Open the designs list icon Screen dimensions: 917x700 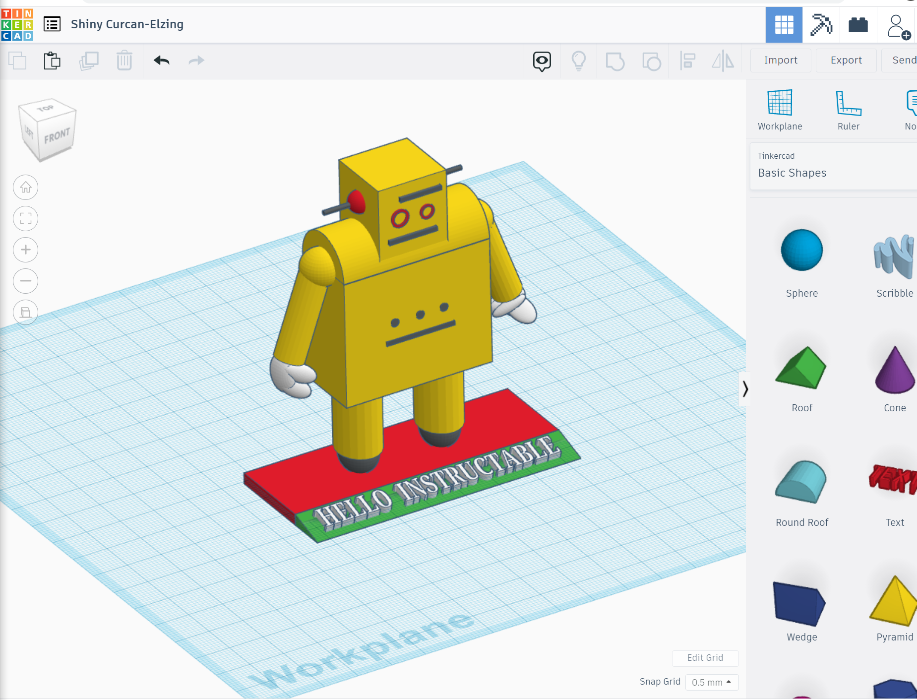pyautogui.click(x=52, y=24)
